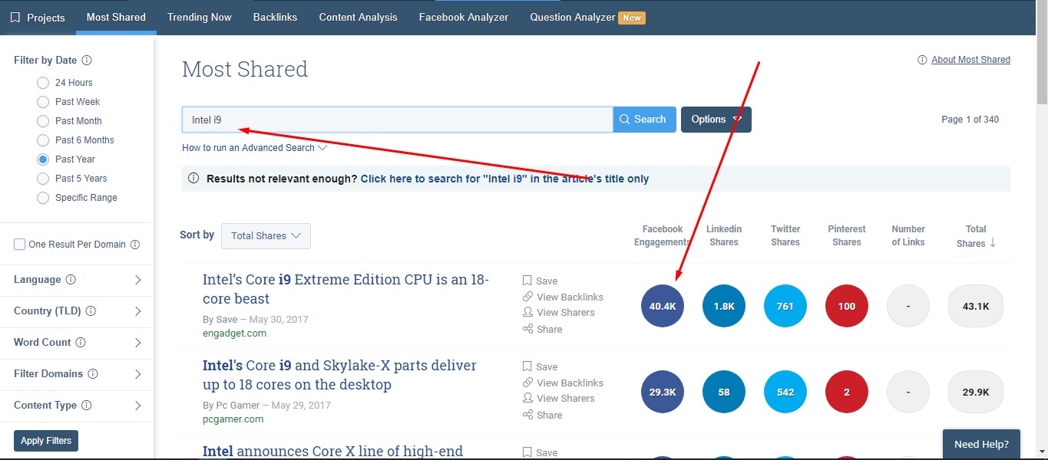Click the 100 Pinterest shares circle
The width and height of the screenshot is (1048, 460).
coord(847,306)
